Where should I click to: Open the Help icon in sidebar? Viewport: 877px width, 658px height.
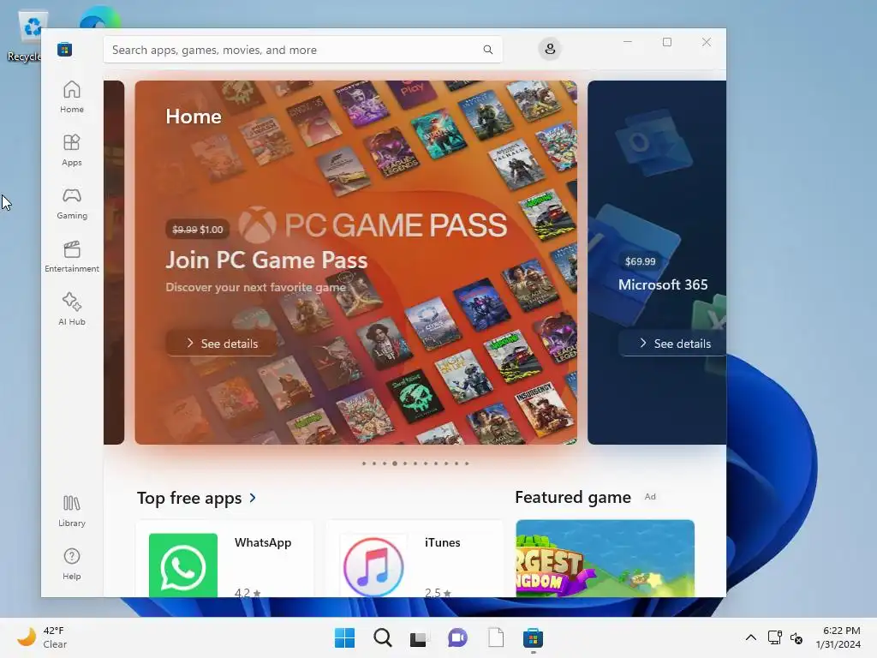pos(72,565)
